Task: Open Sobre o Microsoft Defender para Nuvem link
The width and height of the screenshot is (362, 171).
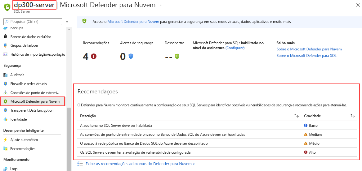Action: [x=309, y=49]
